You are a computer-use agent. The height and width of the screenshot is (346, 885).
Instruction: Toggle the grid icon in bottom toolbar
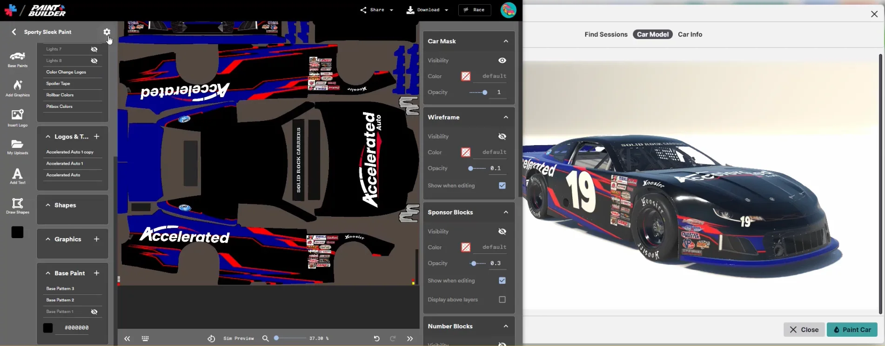coord(145,339)
